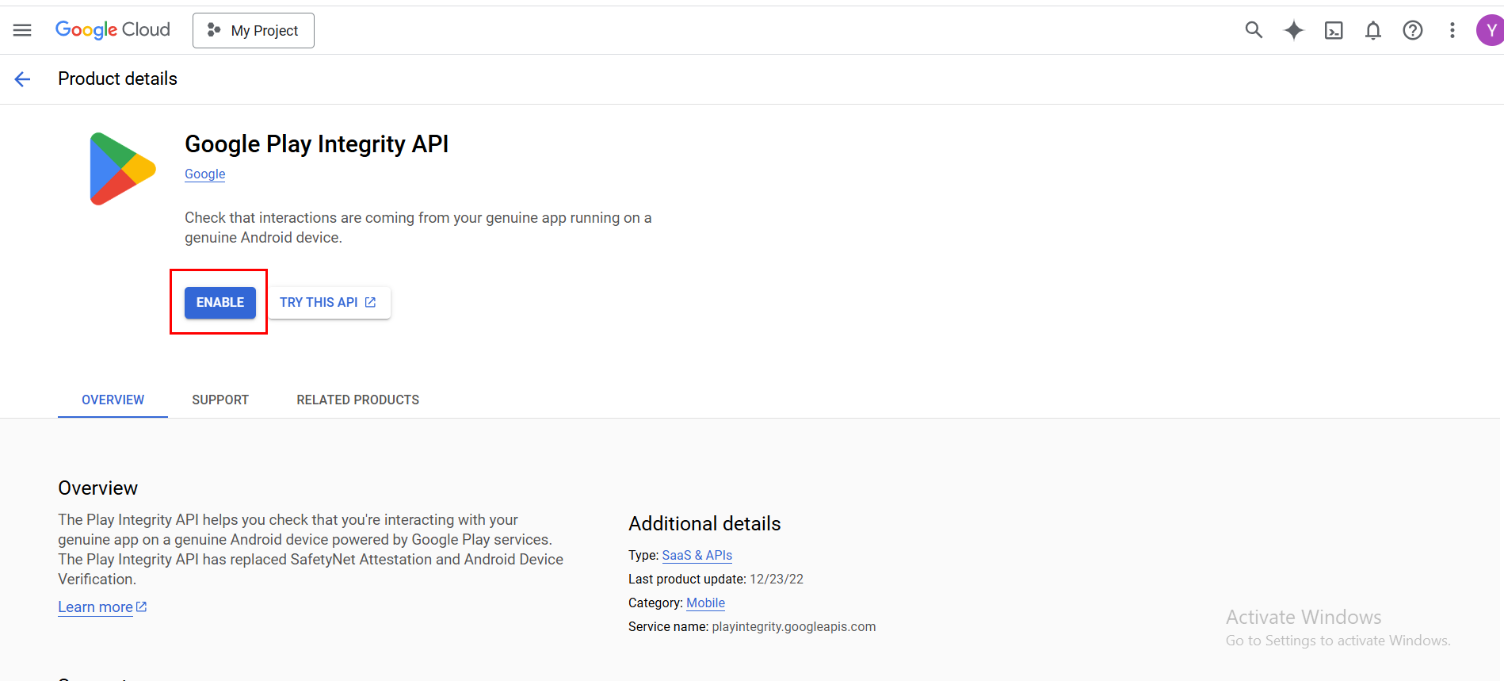Open the main navigation hamburger menu

[22, 30]
